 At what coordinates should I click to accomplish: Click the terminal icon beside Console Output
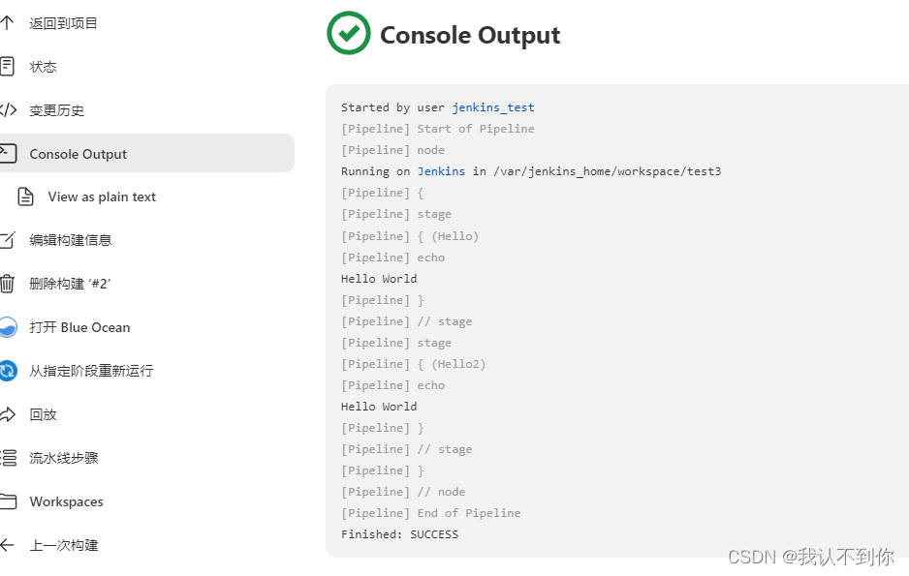[x=7, y=153]
